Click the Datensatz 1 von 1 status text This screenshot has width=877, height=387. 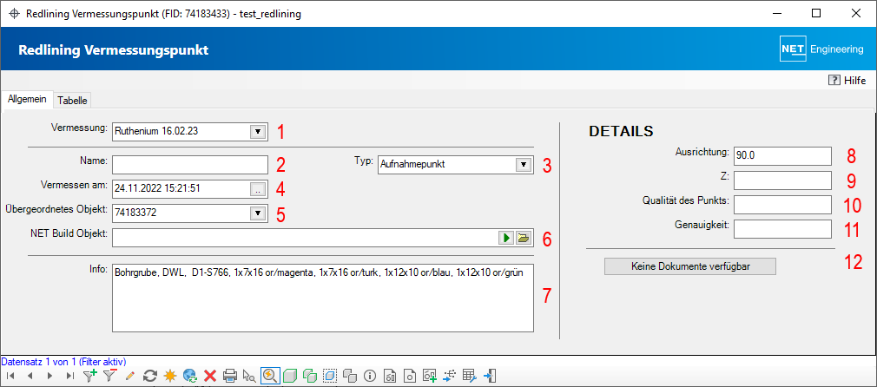click(65, 361)
